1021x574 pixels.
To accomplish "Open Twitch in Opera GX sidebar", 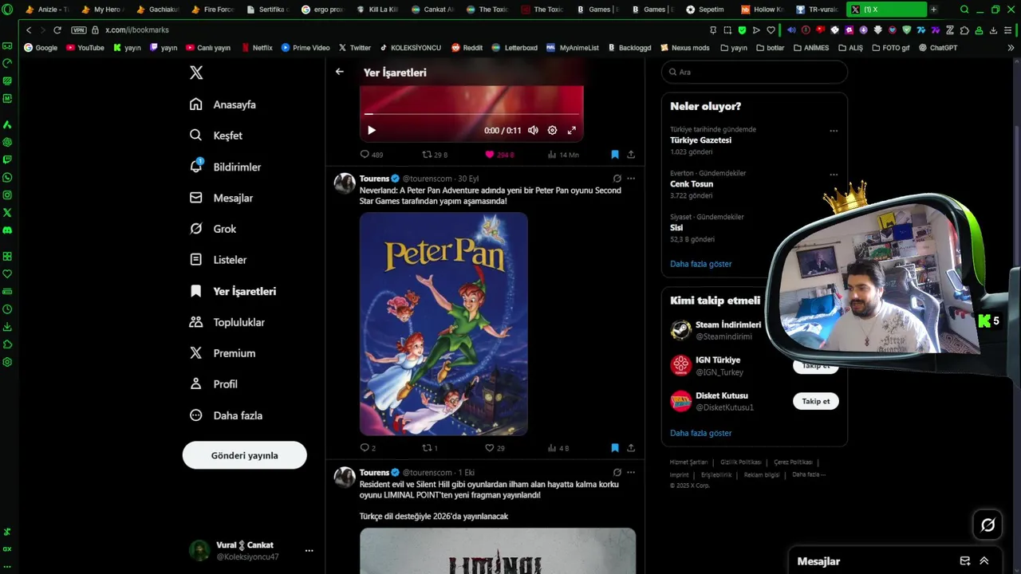I will [x=7, y=159].
